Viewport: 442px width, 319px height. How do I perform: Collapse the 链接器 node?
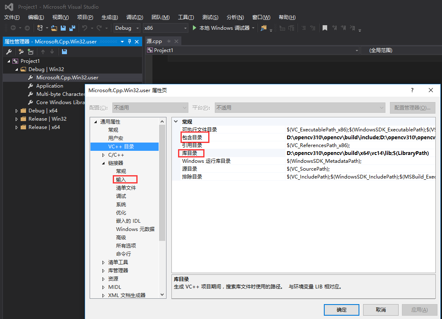coord(103,163)
